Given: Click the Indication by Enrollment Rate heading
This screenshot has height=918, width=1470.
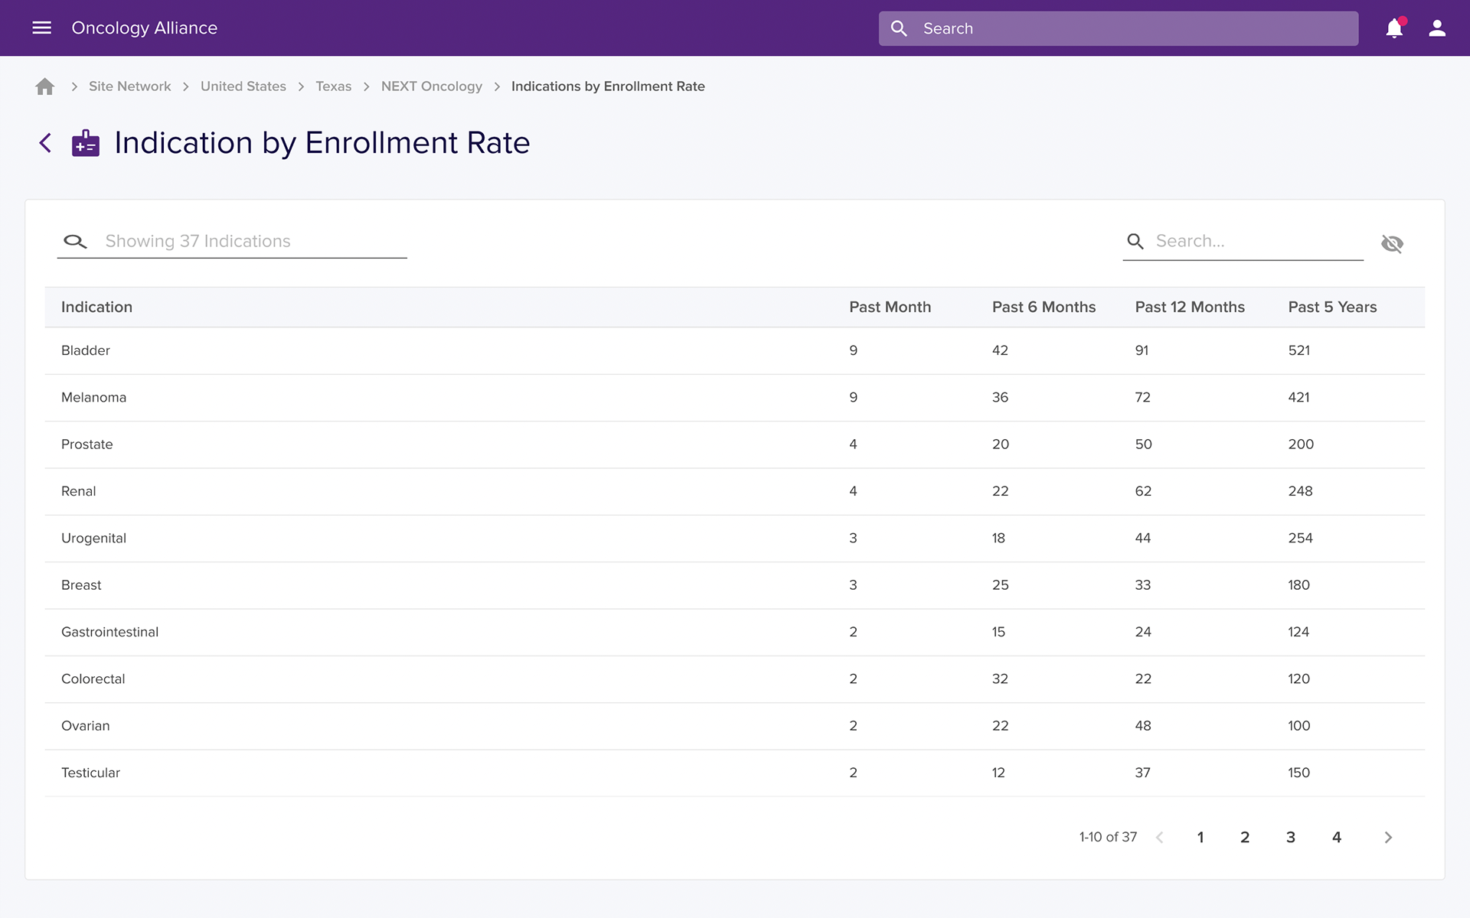Looking at the screenshot, I should point(322,143).
